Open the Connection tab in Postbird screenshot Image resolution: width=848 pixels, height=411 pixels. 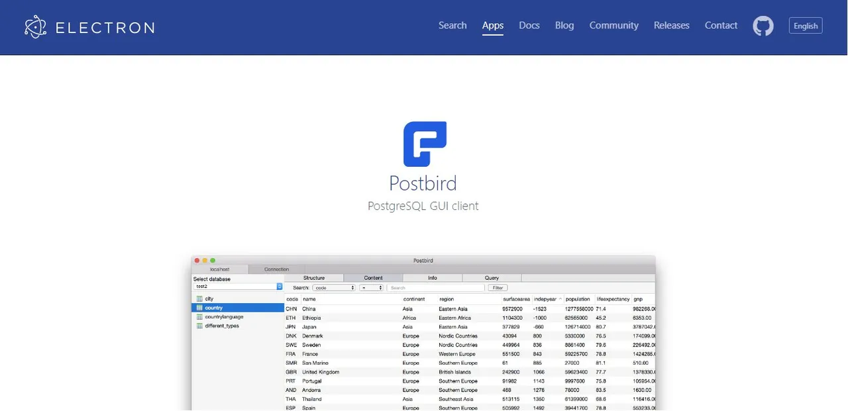click(277, 269)
